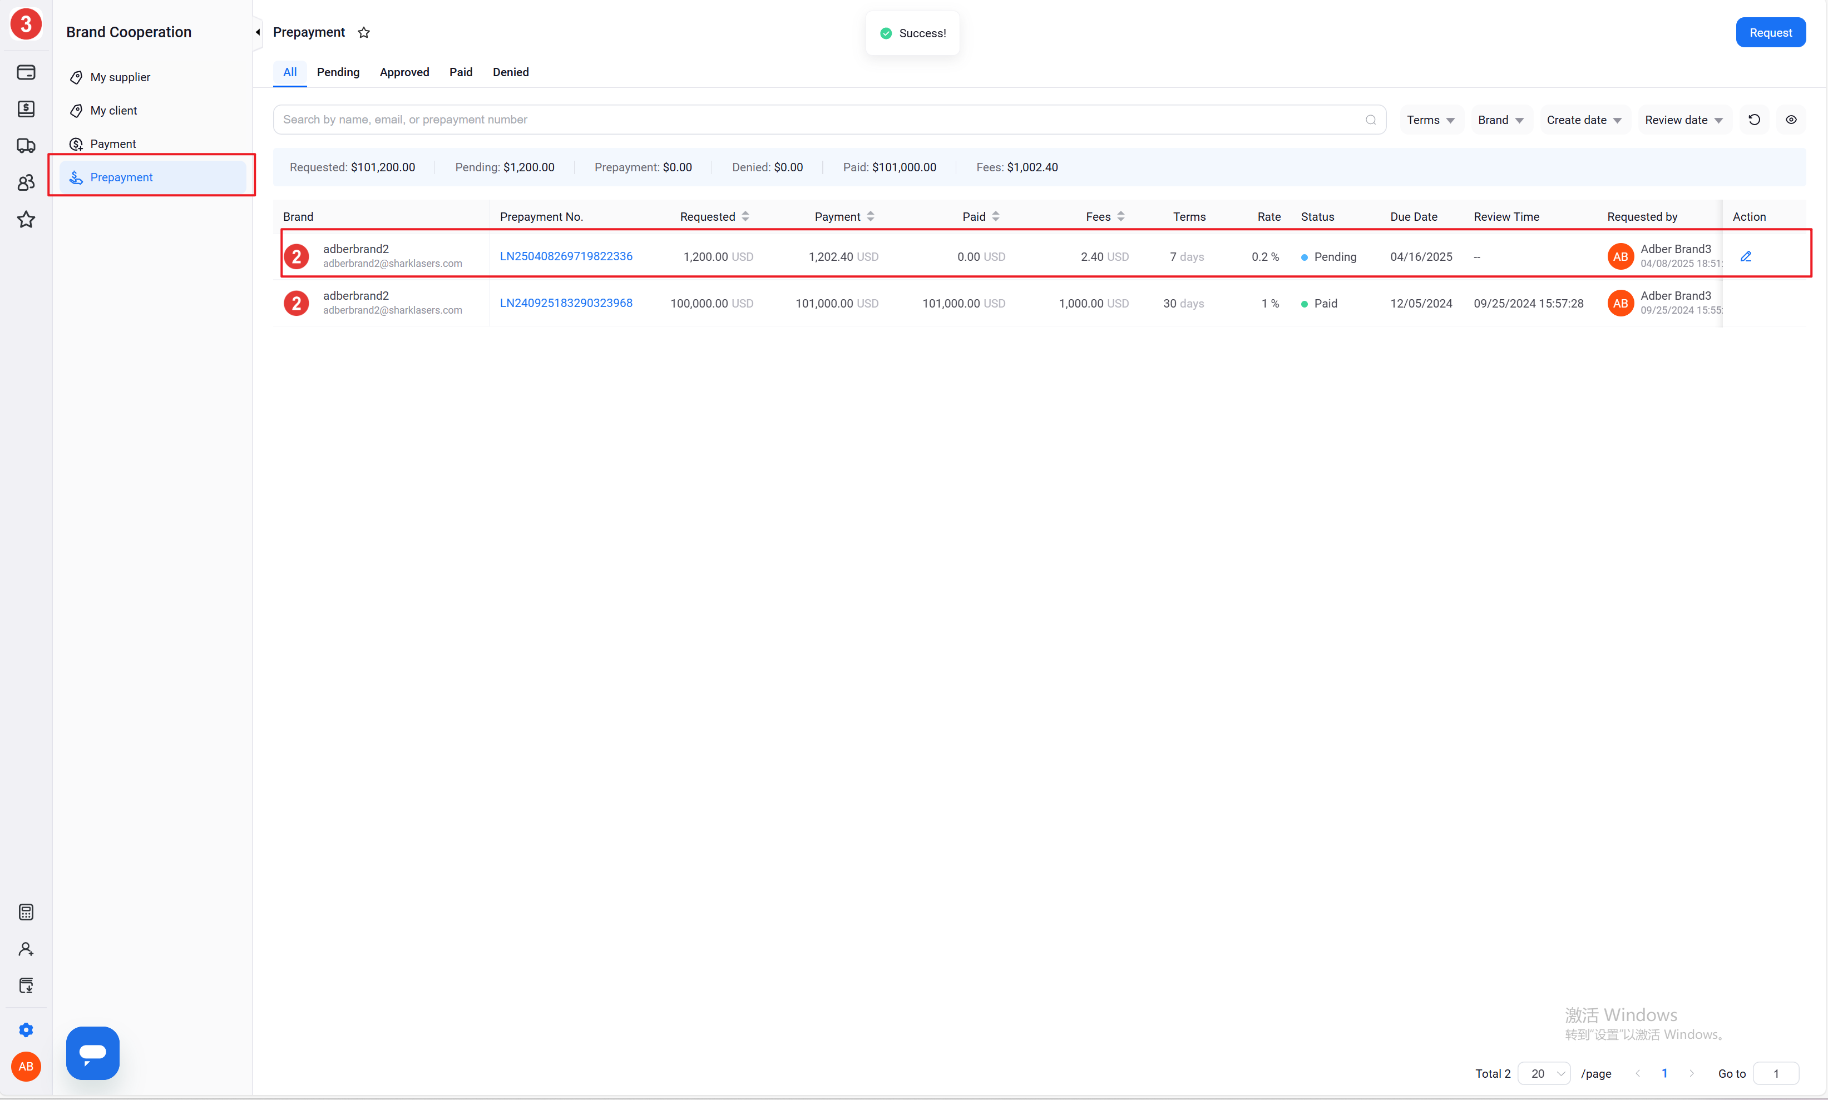Open My supplier in the sidebar

pyautogui.click(x=152, y=77)
